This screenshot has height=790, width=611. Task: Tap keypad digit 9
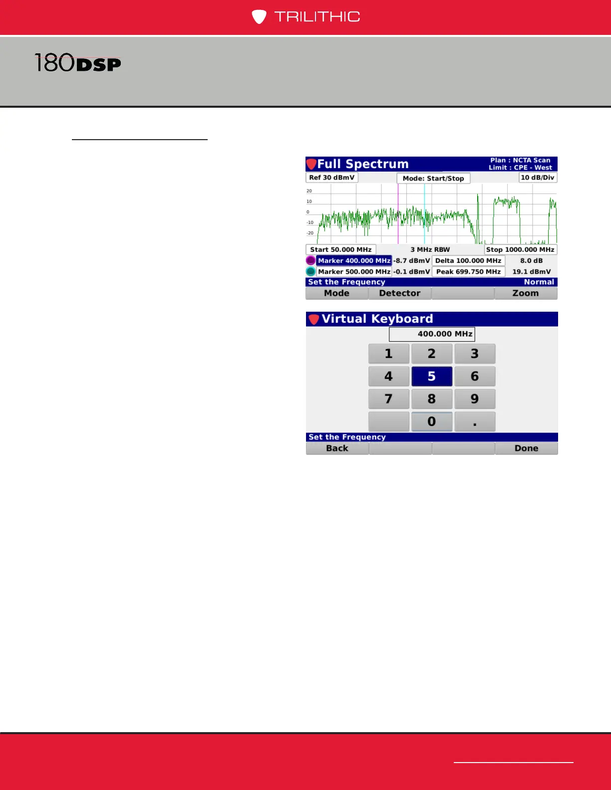click(475, 399)
